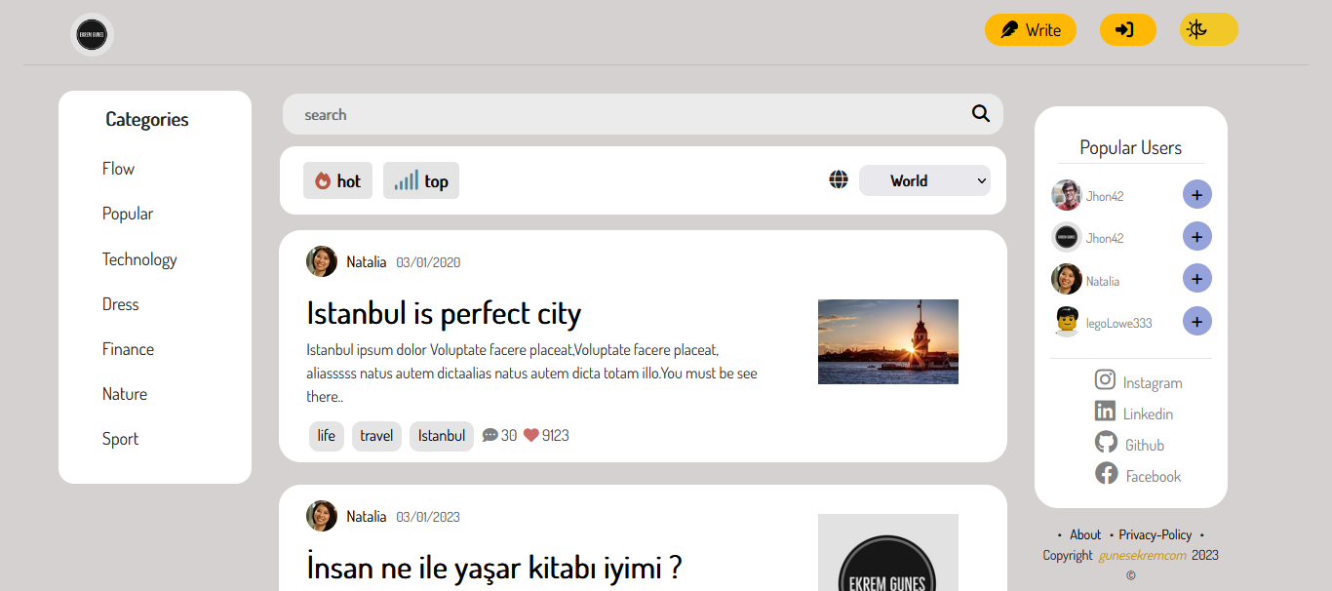Click the comments bubble icon showing 30
Image resolution: width=1332 pixels, height=591 pixels.
click(490, 435)
